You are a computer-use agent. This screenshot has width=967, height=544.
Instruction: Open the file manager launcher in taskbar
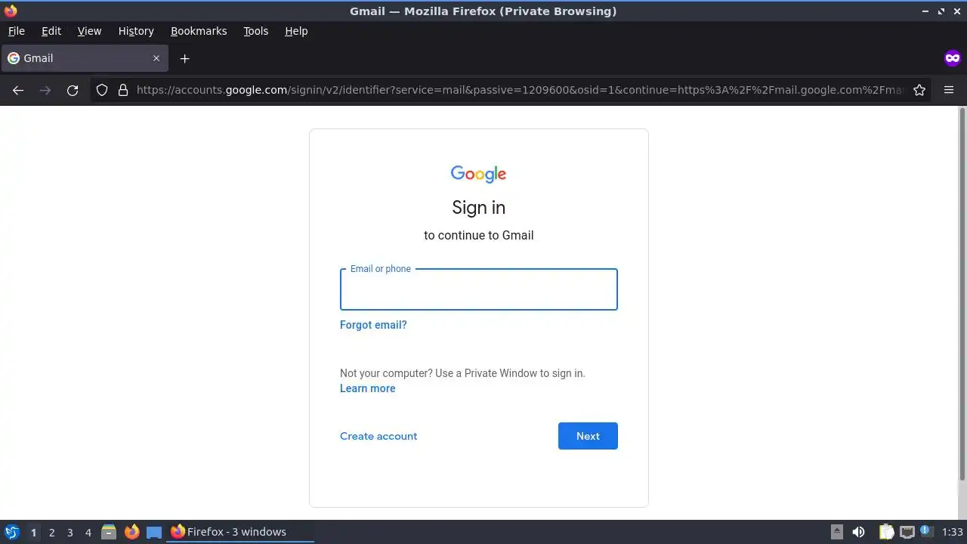(109, 532)
